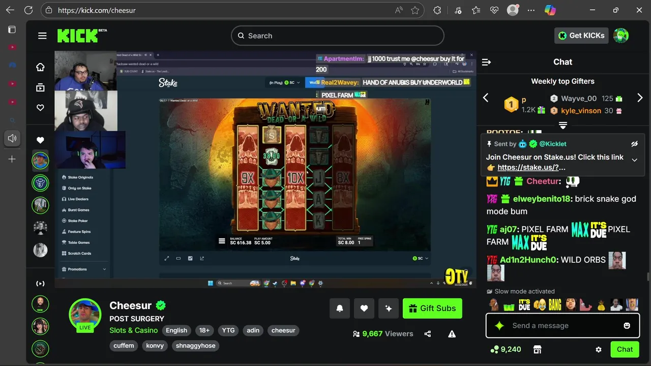Image resolution: width=651 pixels, height=366 pixels.
Task: Open the @Kicklet sender link
Action: pos(553,144)
